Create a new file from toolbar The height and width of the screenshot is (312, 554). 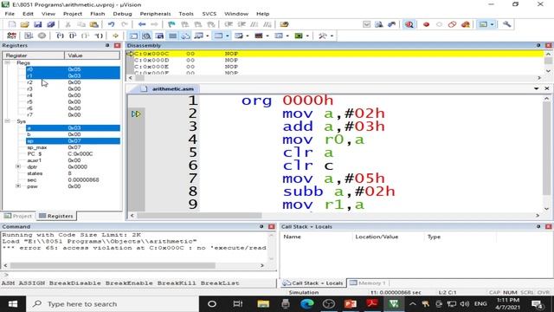[12, 24]
